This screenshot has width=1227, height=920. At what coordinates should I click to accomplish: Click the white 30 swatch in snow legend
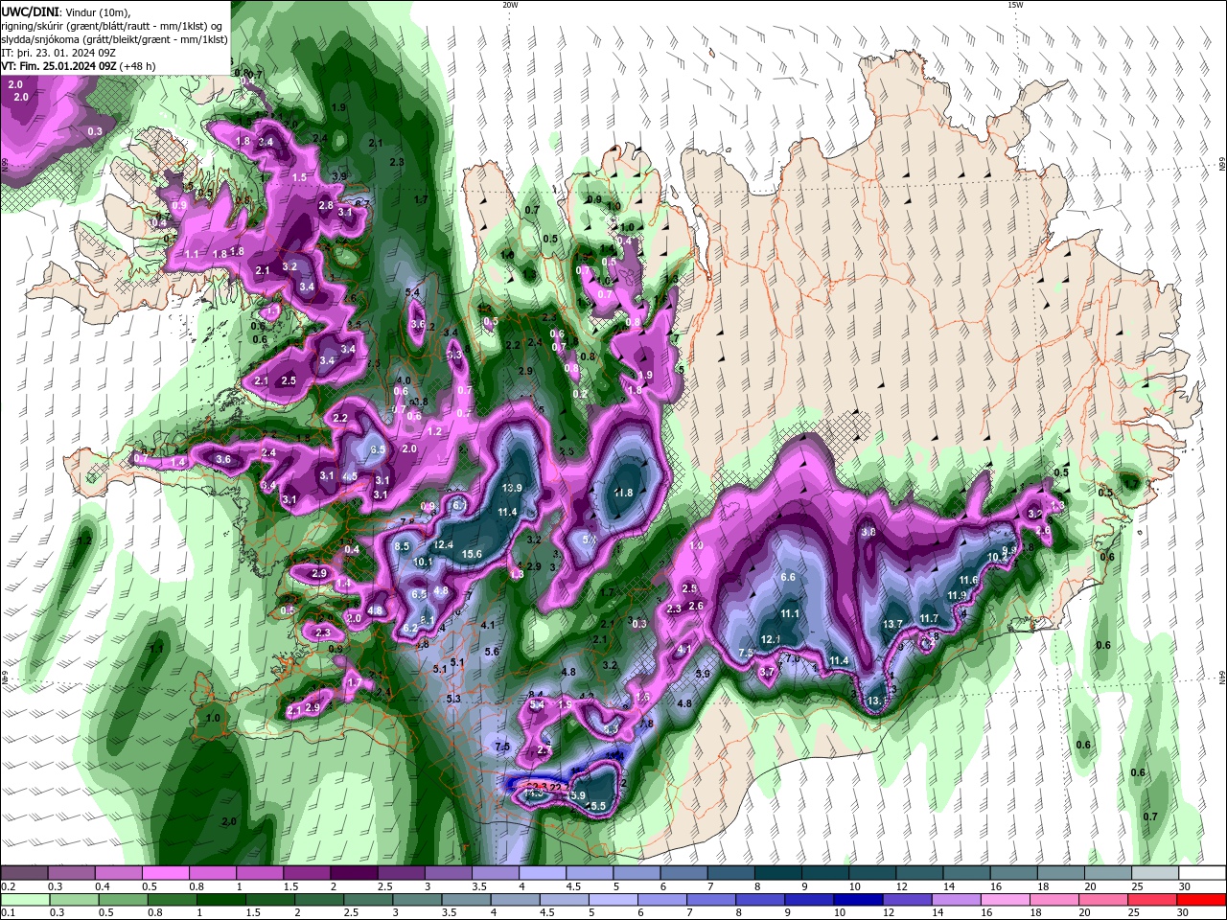pos(1202,873)
